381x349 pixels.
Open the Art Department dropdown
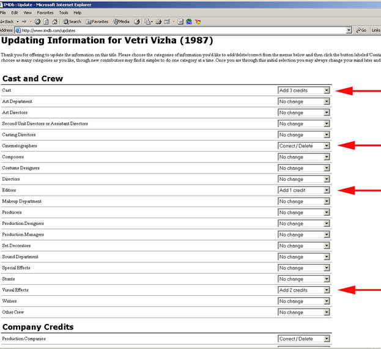click(x=304, y=101)
